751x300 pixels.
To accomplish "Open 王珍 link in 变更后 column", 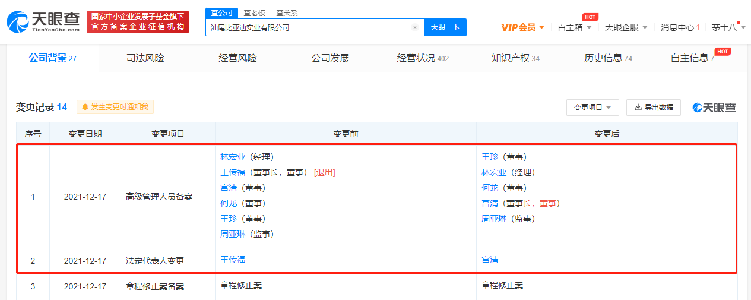I will click(x=490, y=157).
